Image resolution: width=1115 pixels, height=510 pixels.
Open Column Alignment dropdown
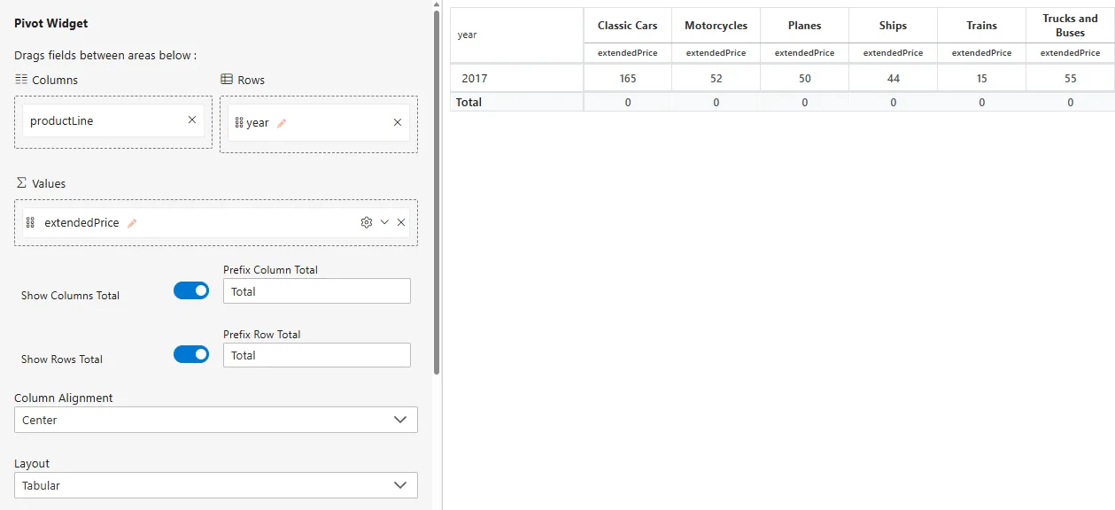[215, 420]
